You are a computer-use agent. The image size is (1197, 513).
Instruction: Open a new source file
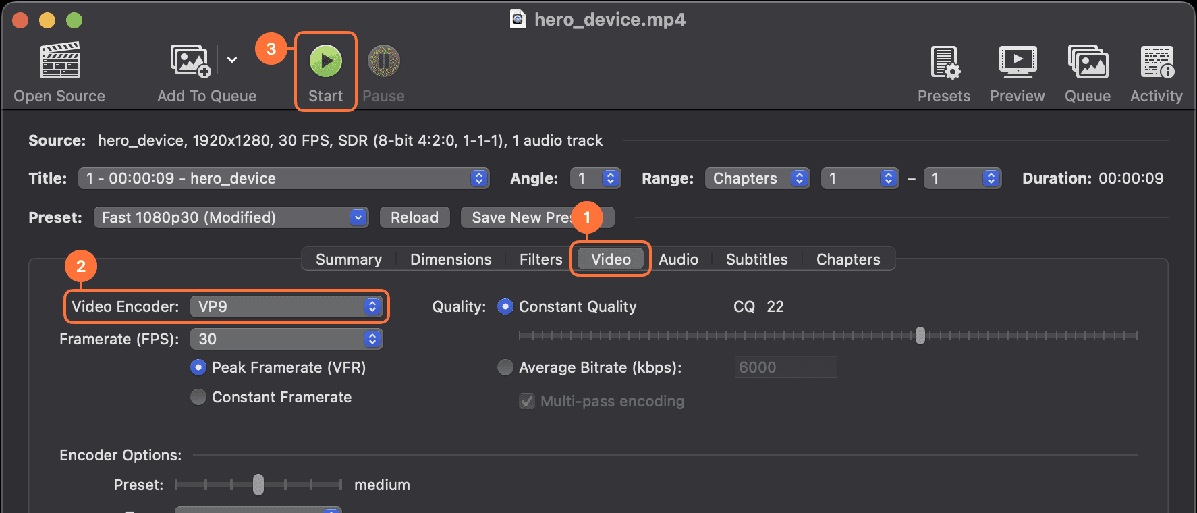59,71
